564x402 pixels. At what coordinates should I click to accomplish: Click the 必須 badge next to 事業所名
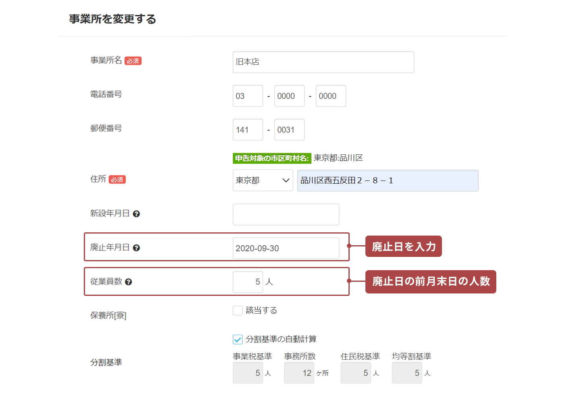[133, 61]
